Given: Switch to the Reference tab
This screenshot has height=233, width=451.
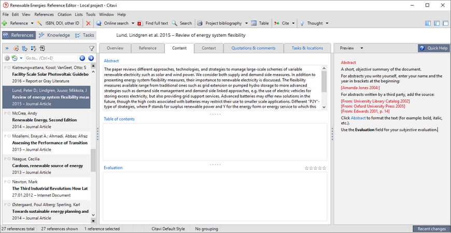Looking at the screenshot, I should coord(148,48).
